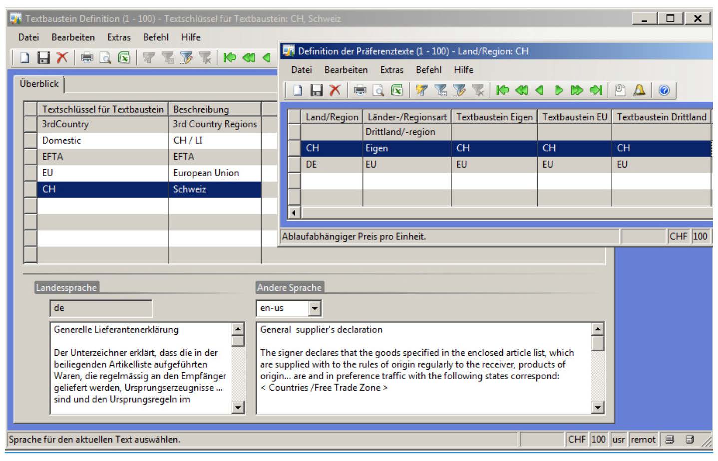Open Extras menu in Textbaustein Definition window
Screen dimensions: 718x461
pyautogui.click(x=119, y=37)
